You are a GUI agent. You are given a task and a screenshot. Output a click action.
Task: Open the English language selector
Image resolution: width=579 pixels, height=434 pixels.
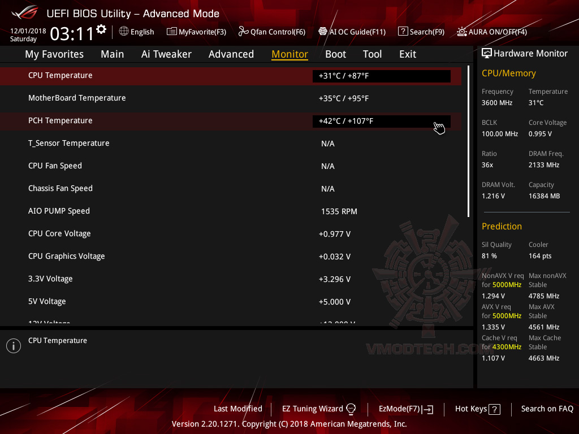click(x=136, y=32)
